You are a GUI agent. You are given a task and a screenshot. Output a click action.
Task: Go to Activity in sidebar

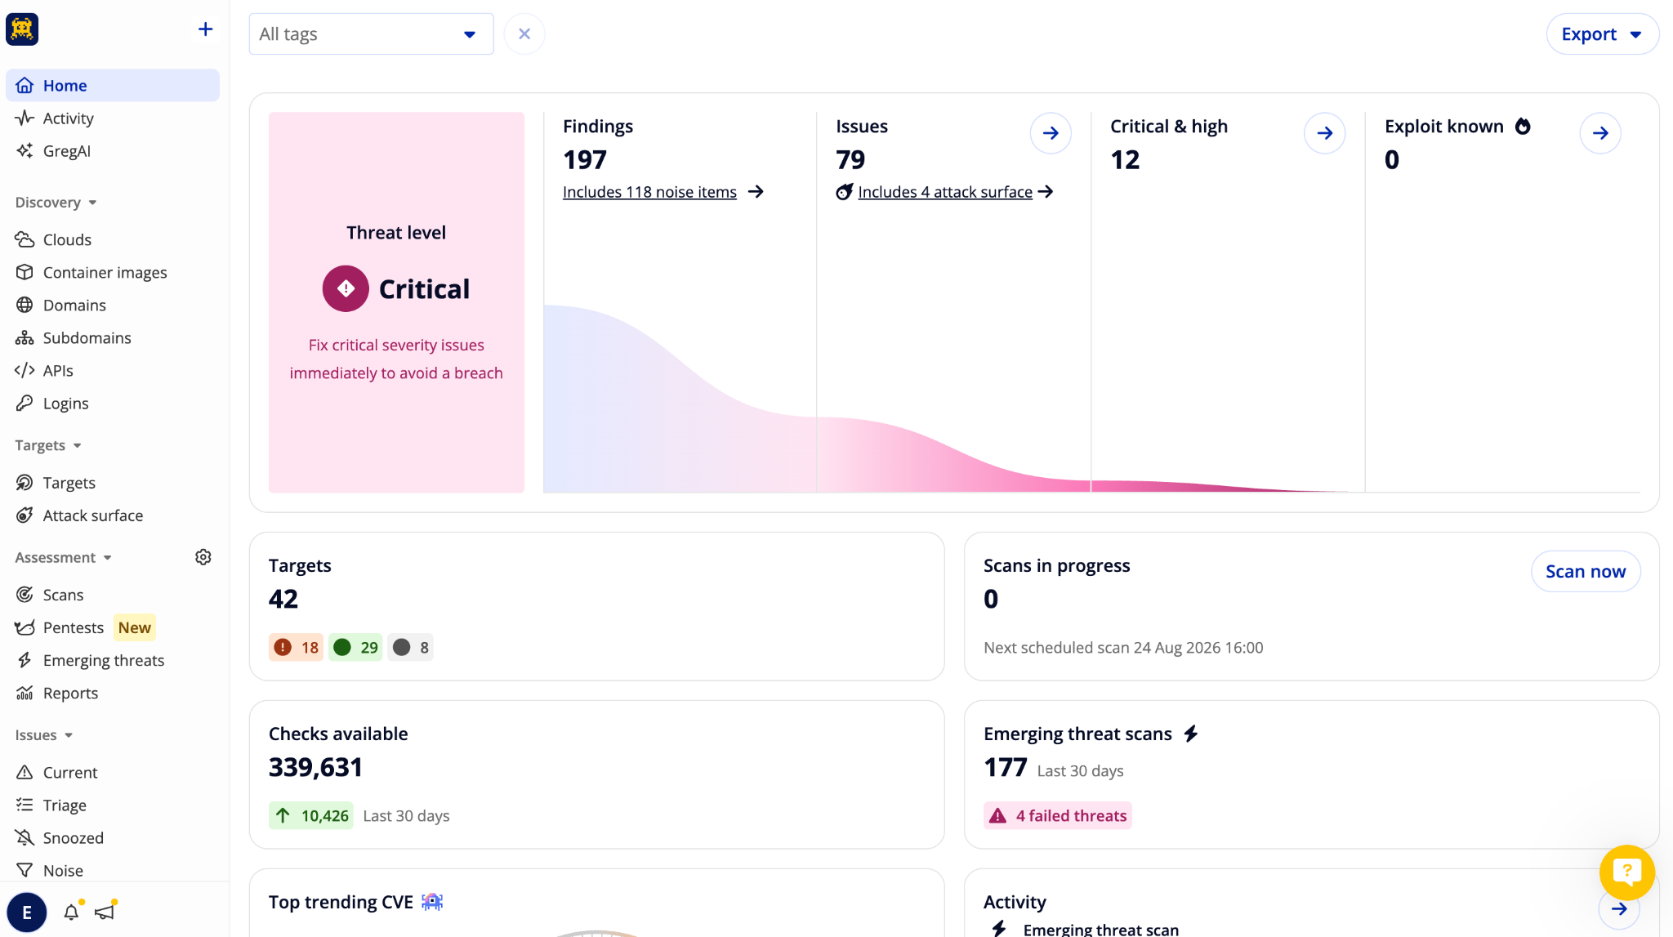click(x=68, y=118)
